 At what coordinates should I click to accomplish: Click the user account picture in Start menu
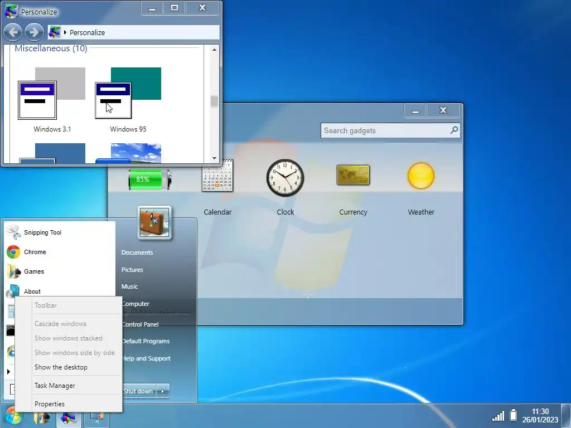click(154, 223)
